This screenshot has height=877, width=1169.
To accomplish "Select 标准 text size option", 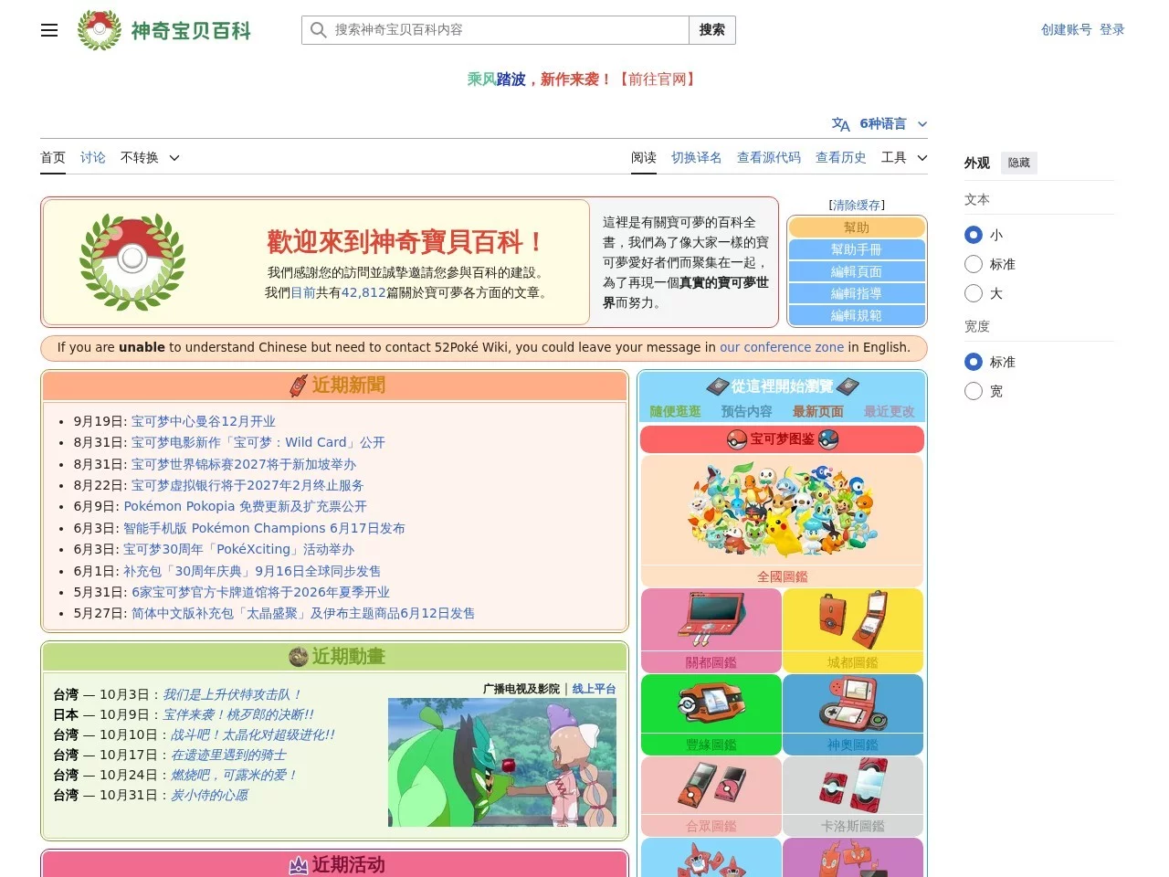I will coord(974,264).
